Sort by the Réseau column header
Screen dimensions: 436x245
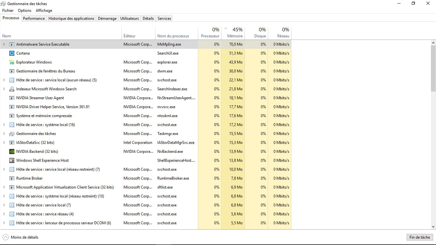tap(280, 33)
